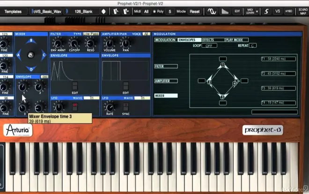Viewport: 309px width, 194px height.
Task: Toggle the amplifier LFO SYNC switch
Action: [126, 107]
